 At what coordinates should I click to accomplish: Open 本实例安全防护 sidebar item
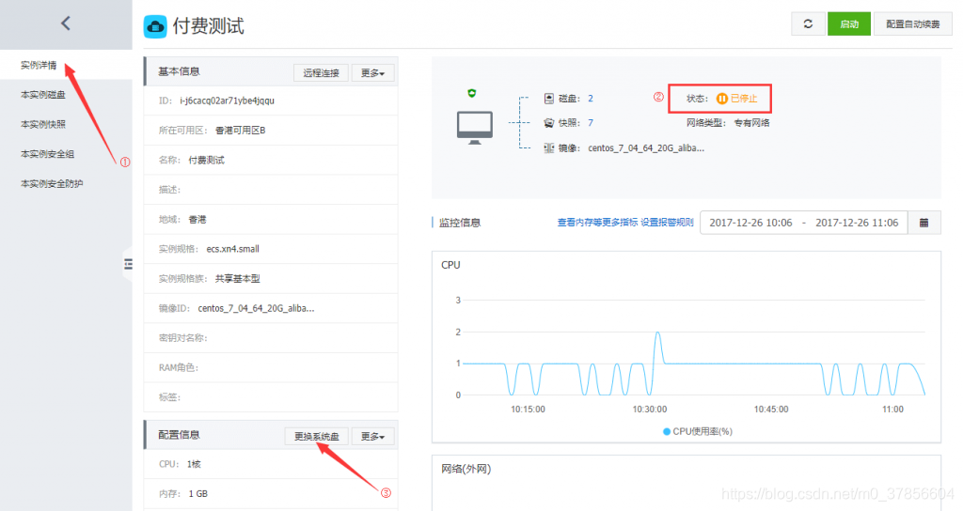(x=52, y=183)
